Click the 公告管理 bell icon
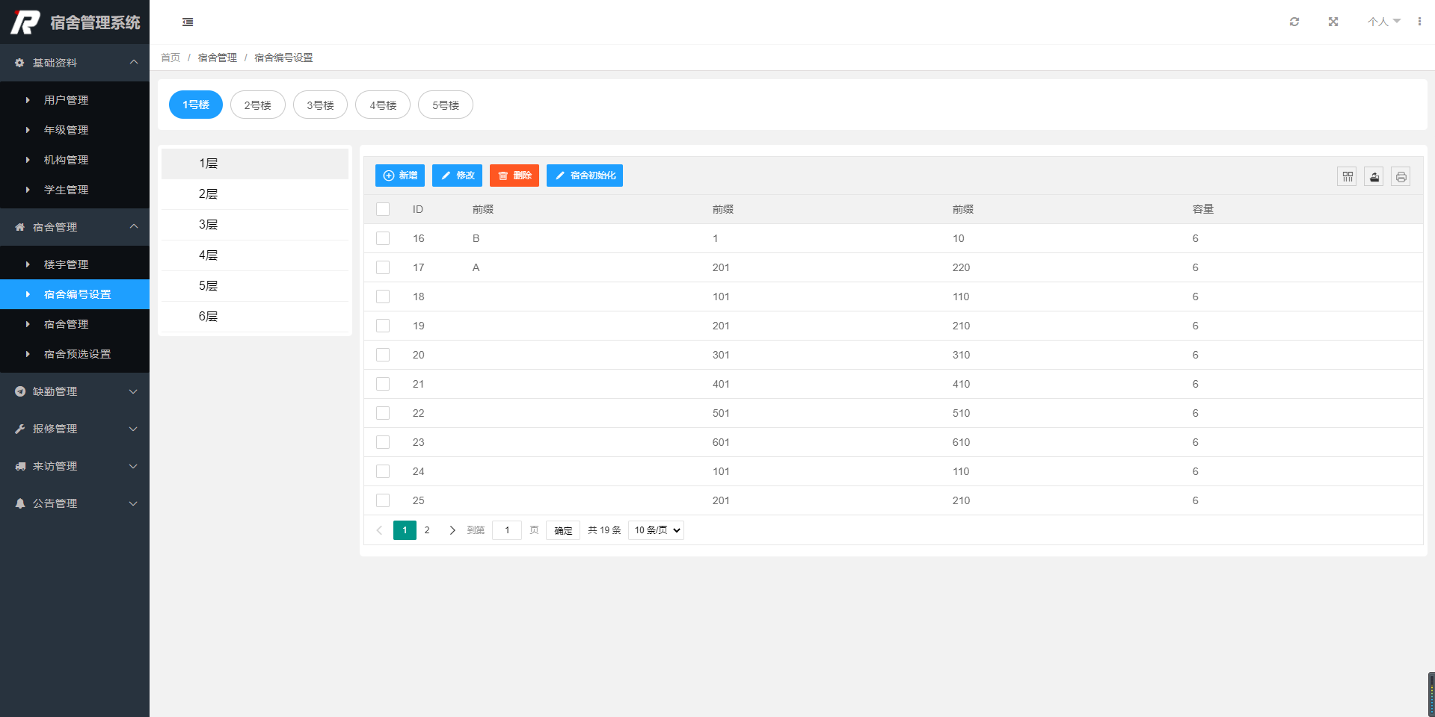 coord(20,503)
